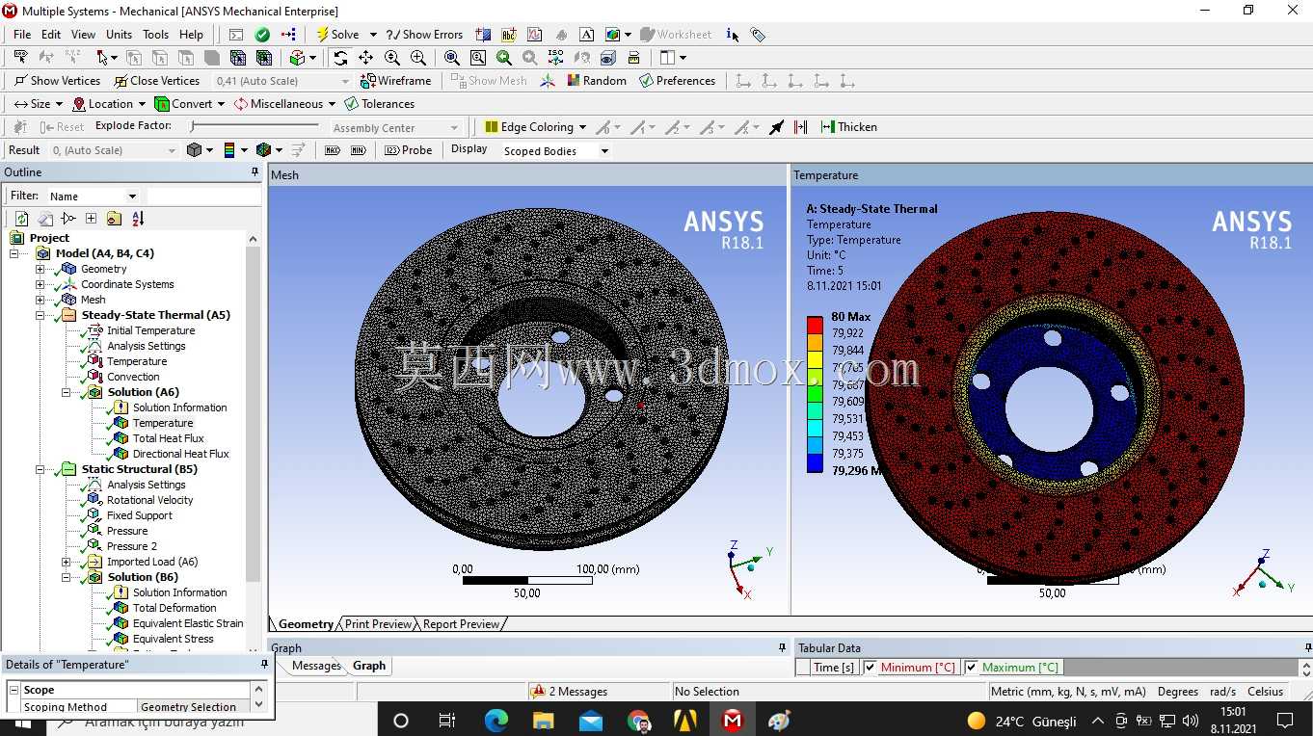Click the blue minimum legend color swatch

click(x=815, y=464)
